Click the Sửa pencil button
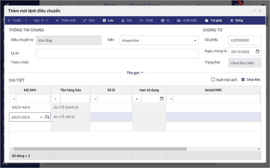 [x=89, y=20]
